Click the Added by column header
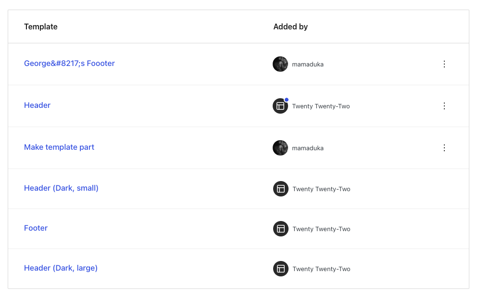 pos(290,27)
